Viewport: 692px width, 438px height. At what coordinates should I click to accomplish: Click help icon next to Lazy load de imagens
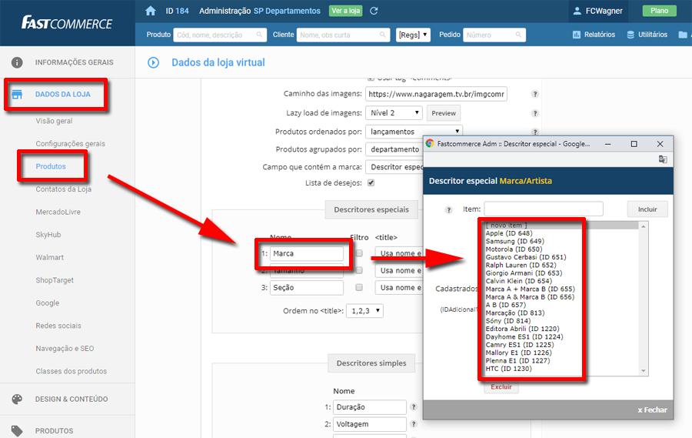pyautogui.click(x=535, y=113)
